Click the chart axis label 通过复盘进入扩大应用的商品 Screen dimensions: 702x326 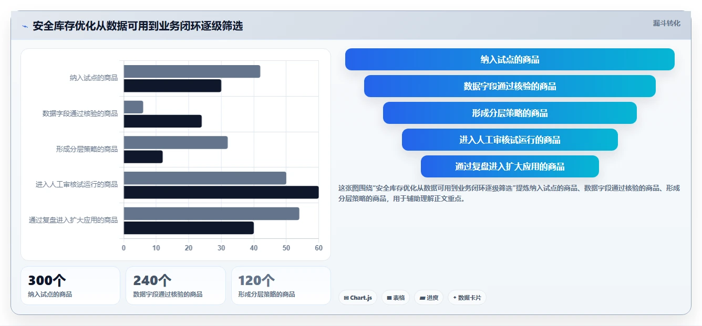[x=73, y=220]
